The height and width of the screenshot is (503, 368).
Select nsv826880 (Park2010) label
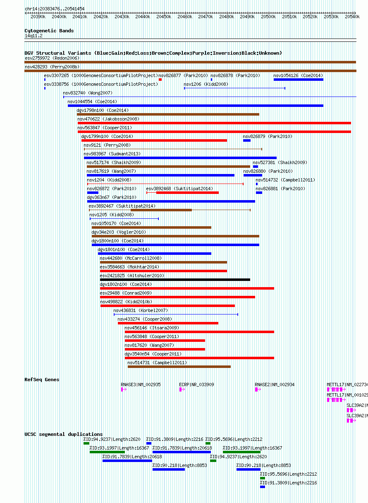pos(268,171)
